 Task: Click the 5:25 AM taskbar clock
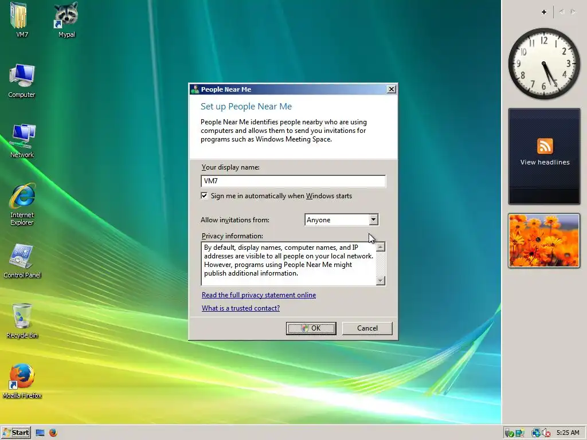568,433
